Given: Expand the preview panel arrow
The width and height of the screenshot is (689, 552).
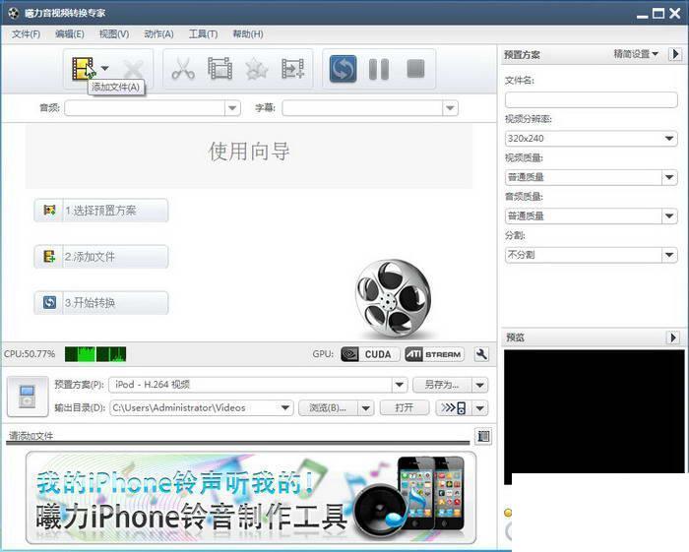Looking at the screenshot, I should 672,337.
